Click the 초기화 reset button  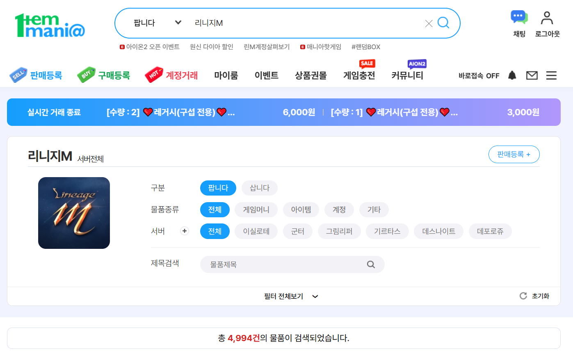tap(534, 296)
